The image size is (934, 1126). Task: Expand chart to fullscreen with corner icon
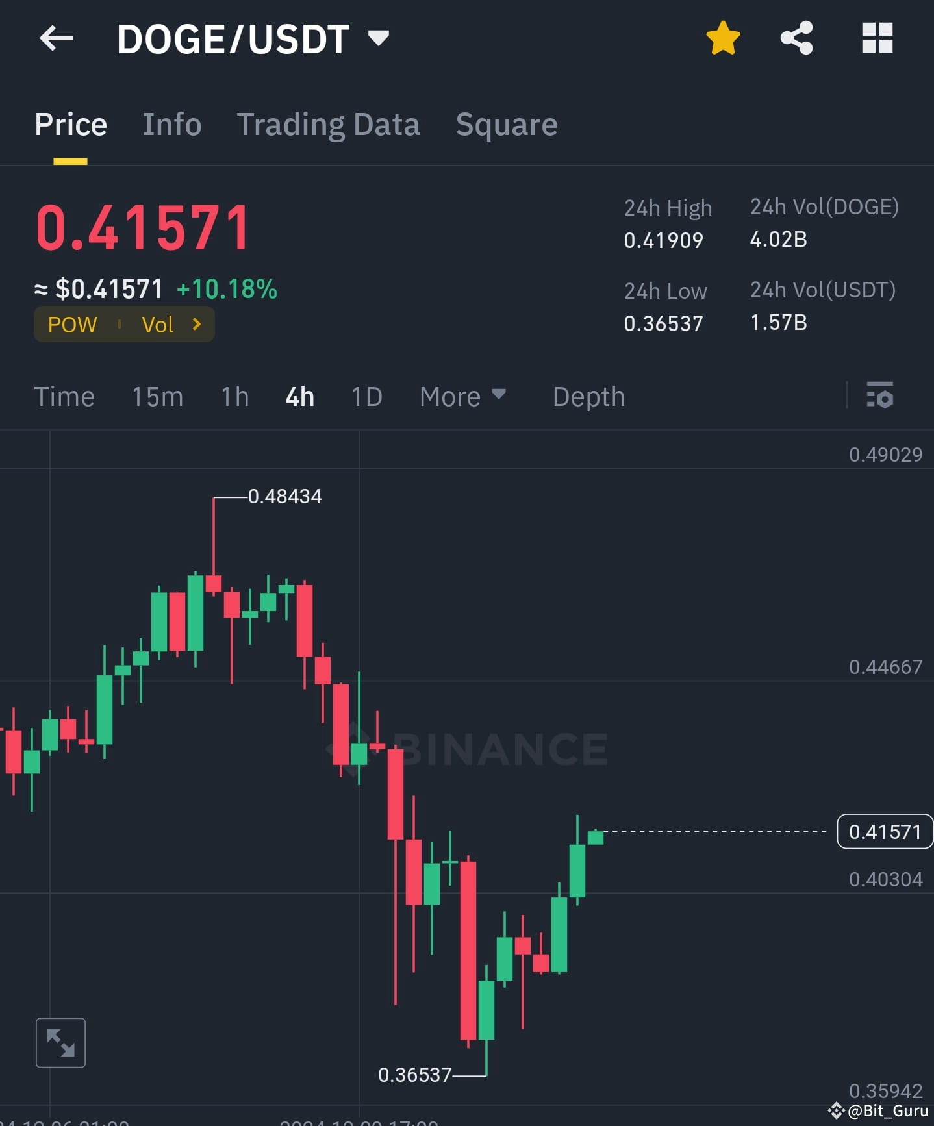[60, 1042]
